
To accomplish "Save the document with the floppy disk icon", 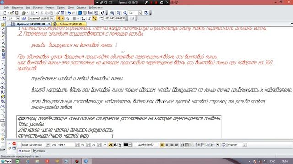I will click(x=17, y=13).
